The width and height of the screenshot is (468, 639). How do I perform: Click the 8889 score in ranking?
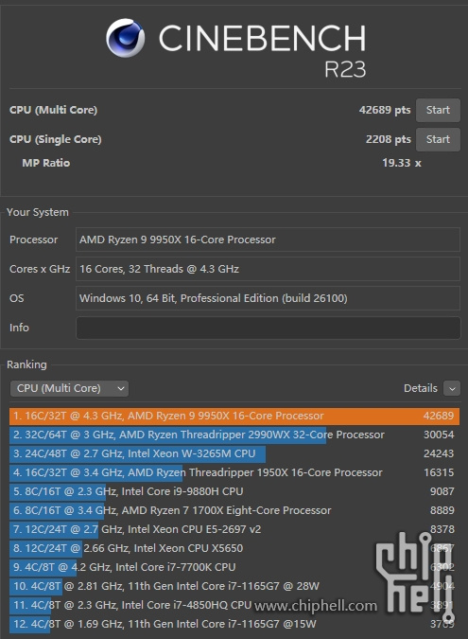coord(442,510)
